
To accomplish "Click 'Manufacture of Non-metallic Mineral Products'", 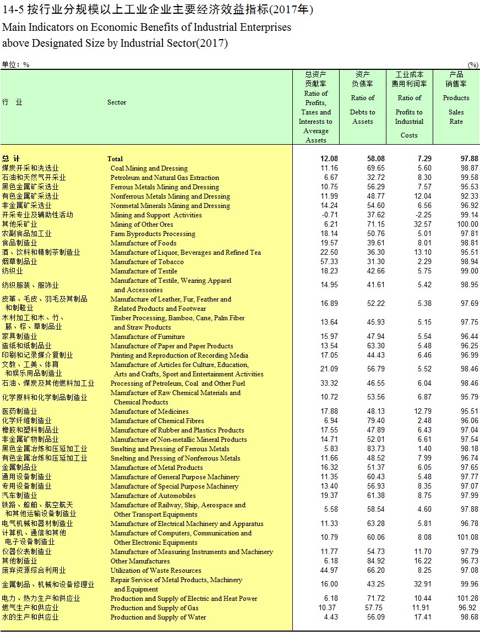I will tap(179, 440).
